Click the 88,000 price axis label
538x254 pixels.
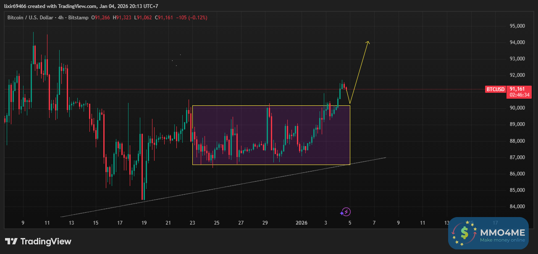point(517,141)
